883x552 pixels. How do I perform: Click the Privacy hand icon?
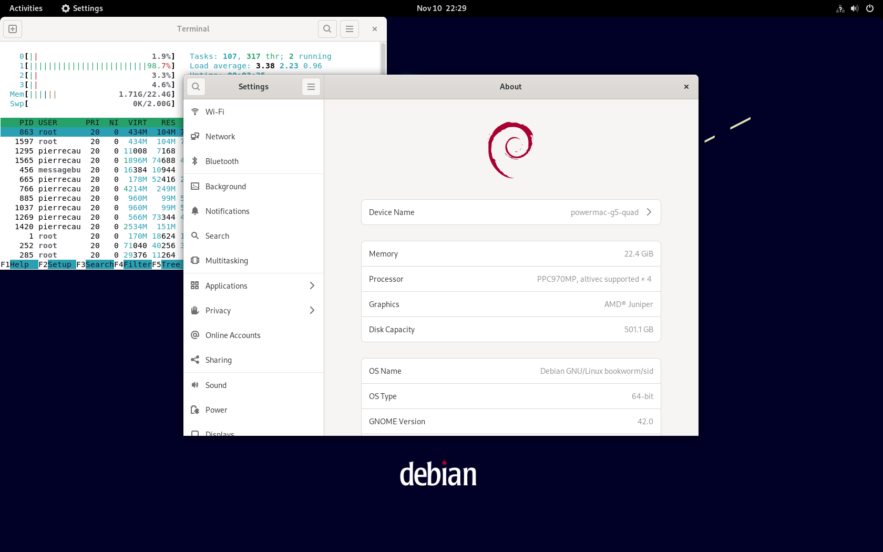coord(195,310)
